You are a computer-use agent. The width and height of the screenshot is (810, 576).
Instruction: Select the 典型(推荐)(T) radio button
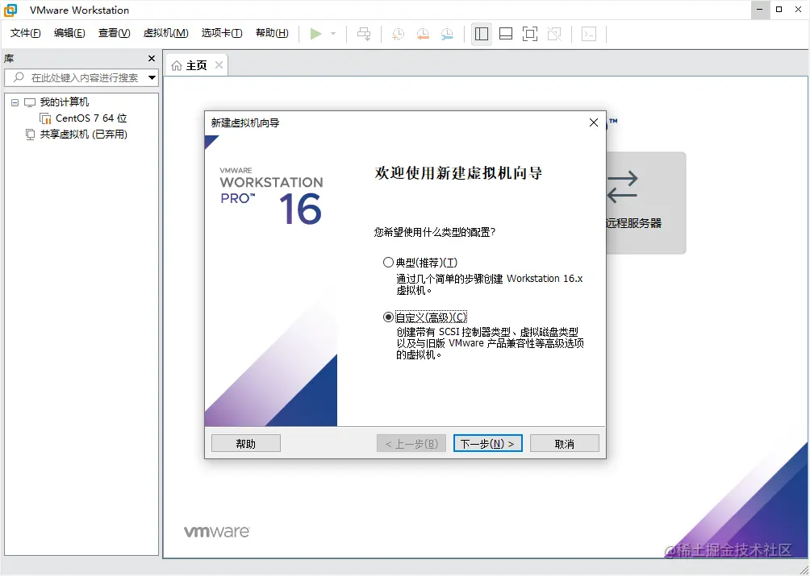click(x=388, y=263)
